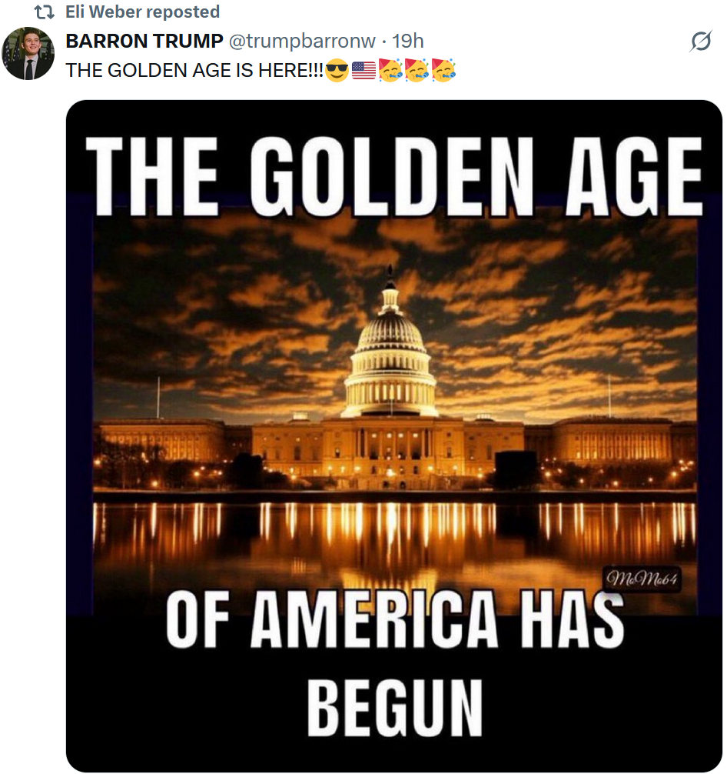Click the repost arrows icon beside Eli Weber
Screen dimensions: 727x774
pyautogui.click(x=44, y=12)
